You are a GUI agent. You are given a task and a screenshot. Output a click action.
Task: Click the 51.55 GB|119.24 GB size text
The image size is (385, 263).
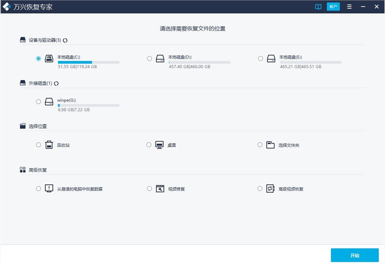[x=77, y=66]
